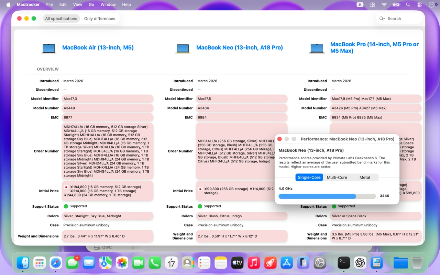440x275 pixels.
Task: Switch to Only differences view
Action: click(100, 18)
